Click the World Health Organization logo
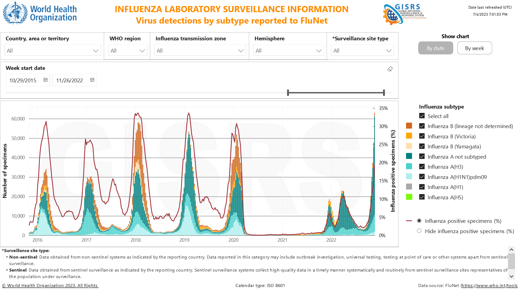This screenshot has width=518, height=294. pos(40,13)
